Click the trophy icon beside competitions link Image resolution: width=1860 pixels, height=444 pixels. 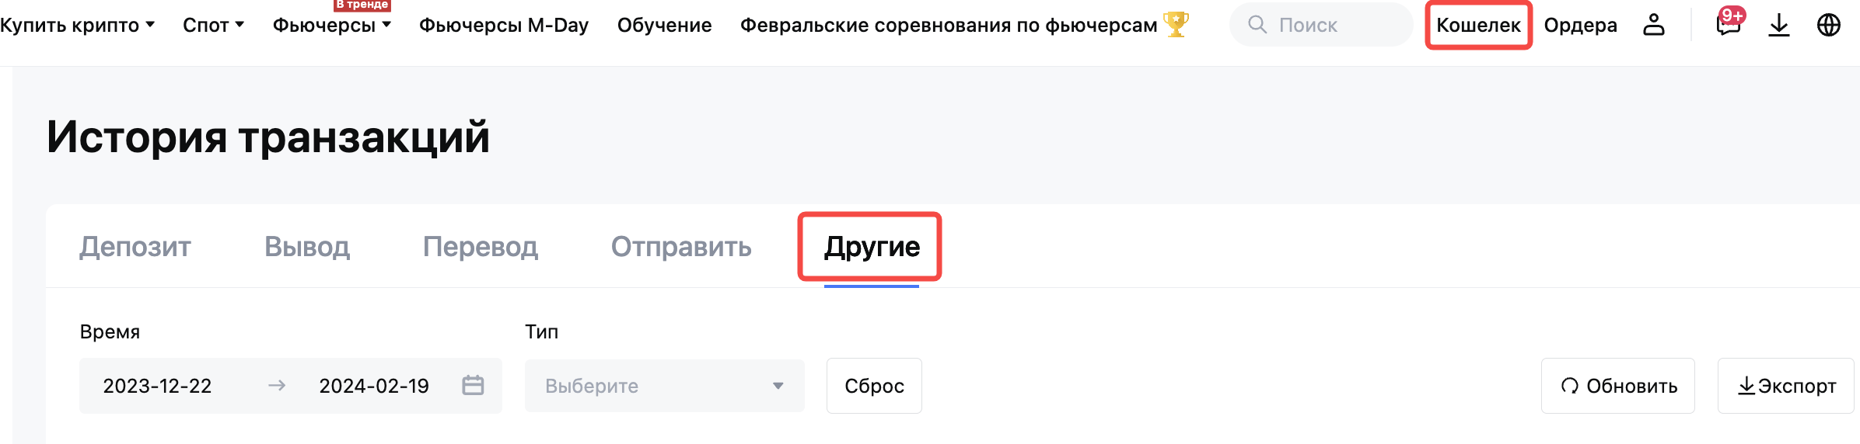[x=1176, y=25]
